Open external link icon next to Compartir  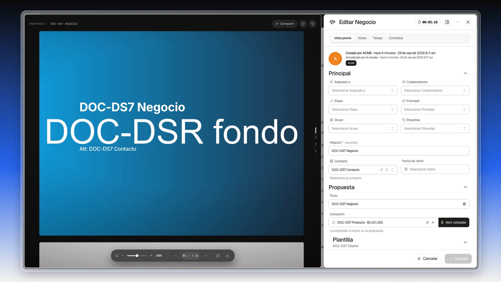point(303,24)
